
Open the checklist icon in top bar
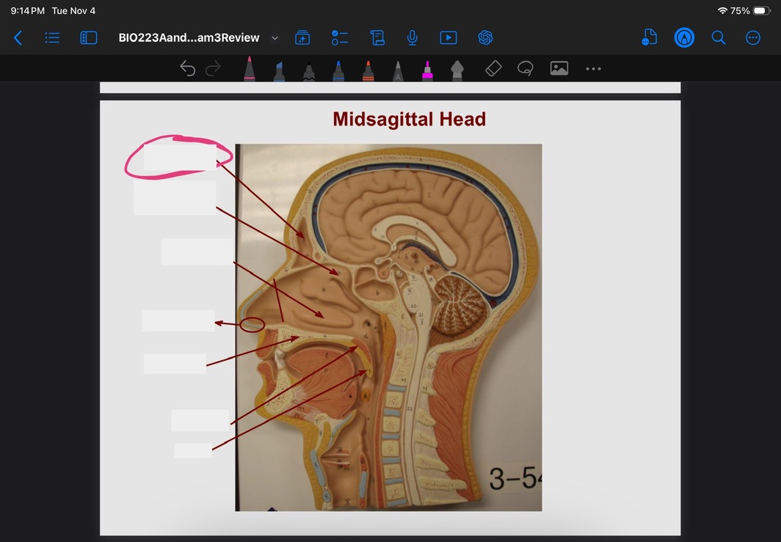pos(340,37)
